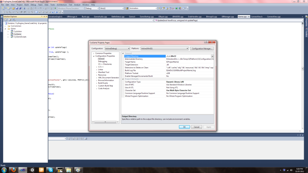Viewport: 308px width, 173px height.
Task: Click the green Start Debugging arrow
Action: click(55, 8)
